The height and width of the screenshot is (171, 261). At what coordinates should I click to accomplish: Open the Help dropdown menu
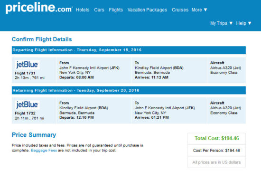pos(244,23)
